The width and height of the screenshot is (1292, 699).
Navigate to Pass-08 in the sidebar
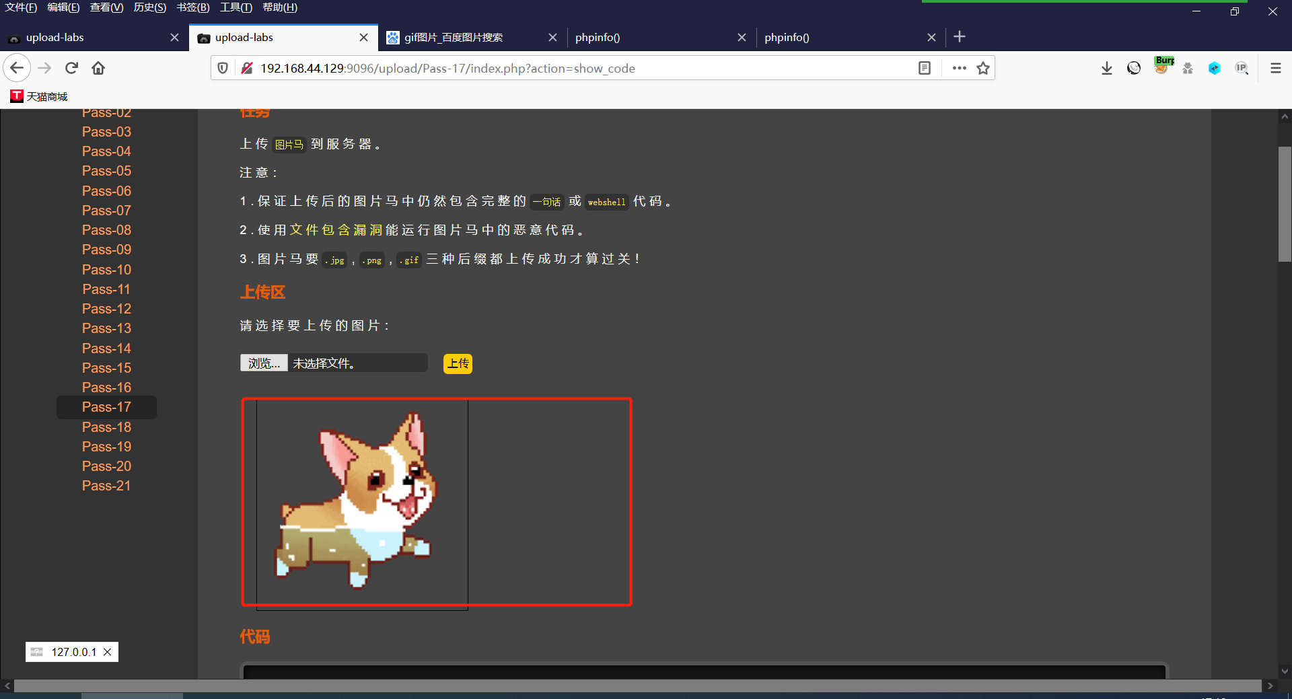point(106,230)
